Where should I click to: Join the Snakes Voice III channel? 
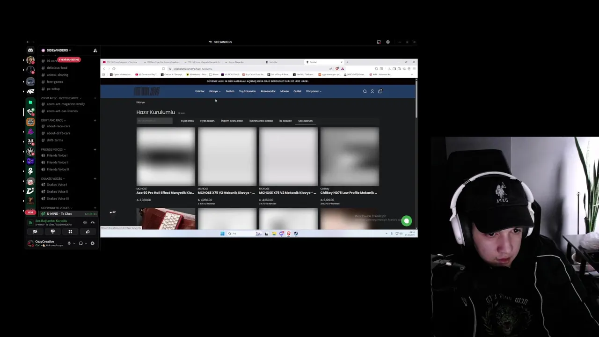(x=58, y=198)
